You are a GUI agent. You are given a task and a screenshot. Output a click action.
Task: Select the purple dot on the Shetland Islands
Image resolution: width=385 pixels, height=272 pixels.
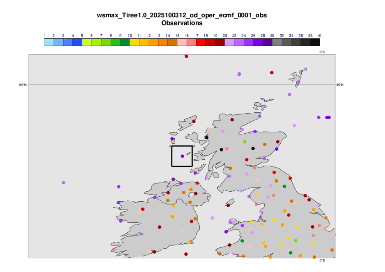(298, 82)
